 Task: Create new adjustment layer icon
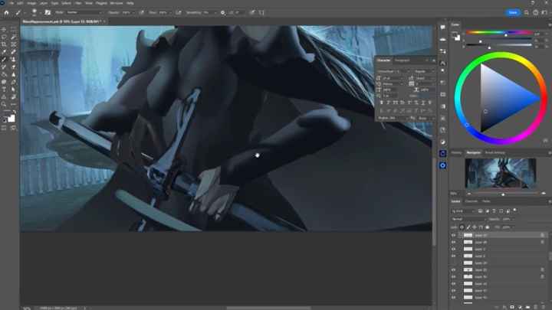tap(520, 307)
